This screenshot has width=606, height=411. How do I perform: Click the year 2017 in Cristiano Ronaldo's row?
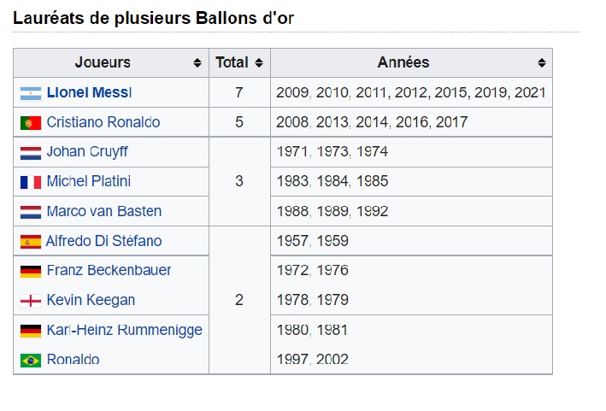[451, 122]
